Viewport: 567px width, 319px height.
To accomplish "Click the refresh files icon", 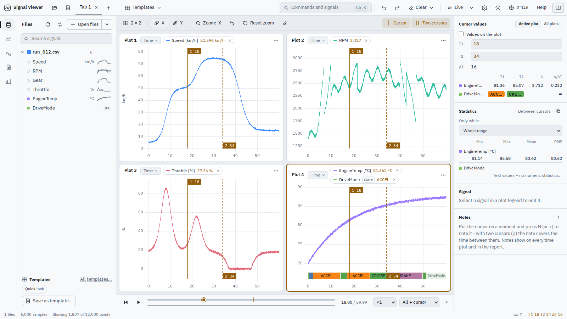I will [48, 24].
